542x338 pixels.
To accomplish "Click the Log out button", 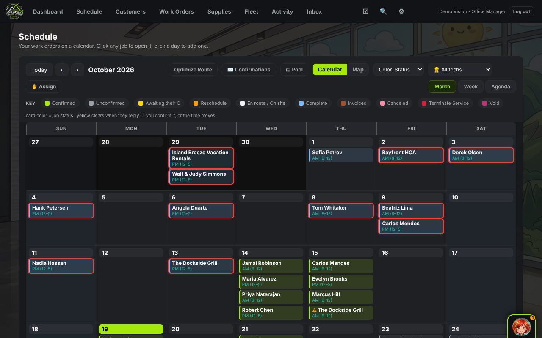I will (521, 11).
